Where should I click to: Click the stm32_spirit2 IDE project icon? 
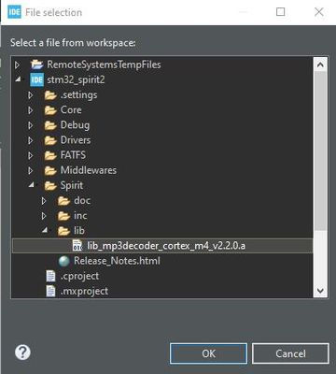pyautogui.click(x=36, y=79)
